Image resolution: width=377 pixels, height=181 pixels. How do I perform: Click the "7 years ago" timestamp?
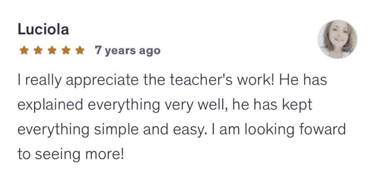(128, 51)
